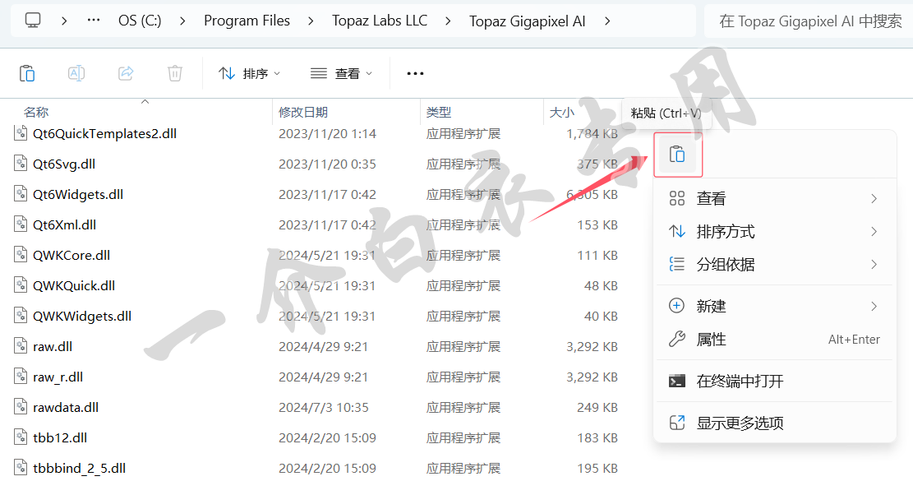Click the file icon of Qt6Xml.dll

(21, 224)
